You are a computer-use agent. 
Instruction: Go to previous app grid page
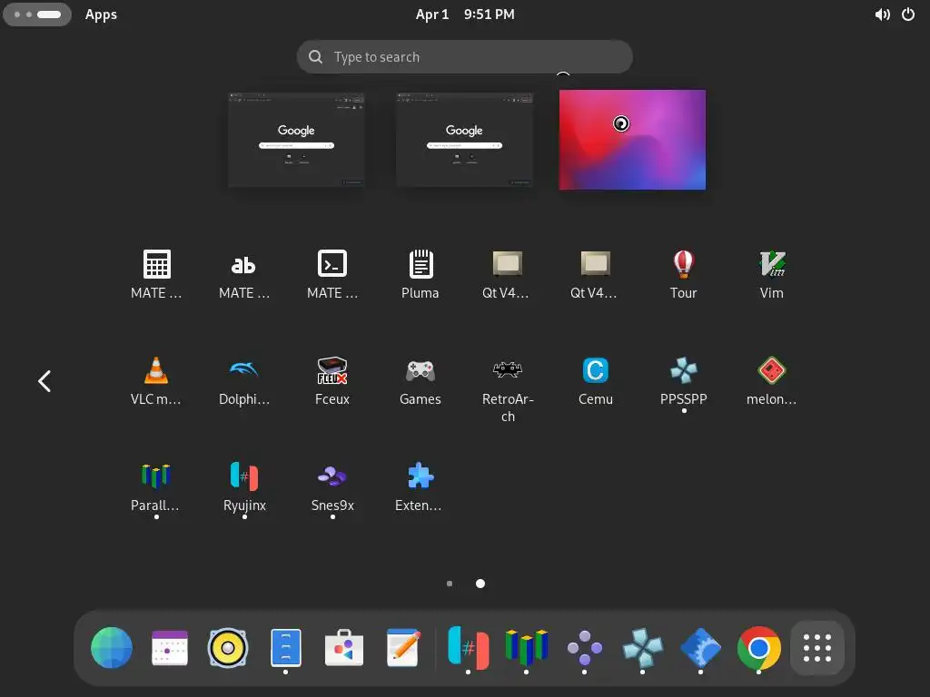[45, 381]
